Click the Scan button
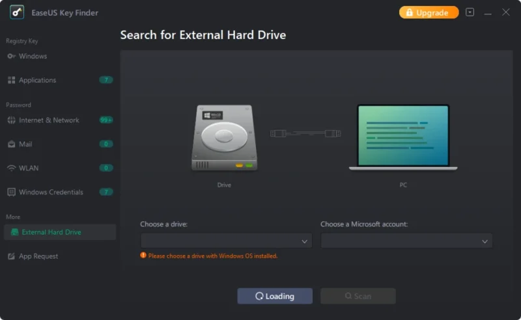The width and height of the screenshot is (521, 320). pyautogui.click(x=358, y=296)
